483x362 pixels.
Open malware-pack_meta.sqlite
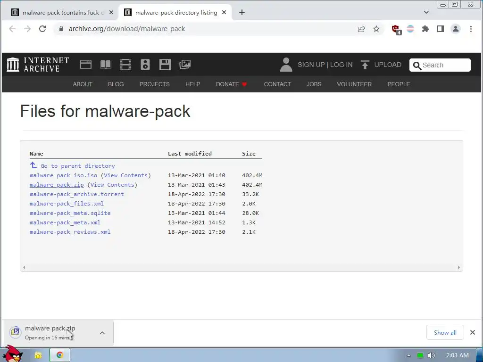click(70, 213)
